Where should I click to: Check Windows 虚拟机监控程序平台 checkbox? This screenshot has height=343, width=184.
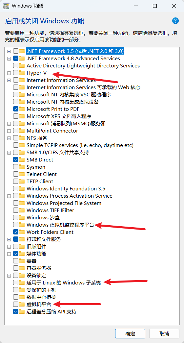coord(16,225)
